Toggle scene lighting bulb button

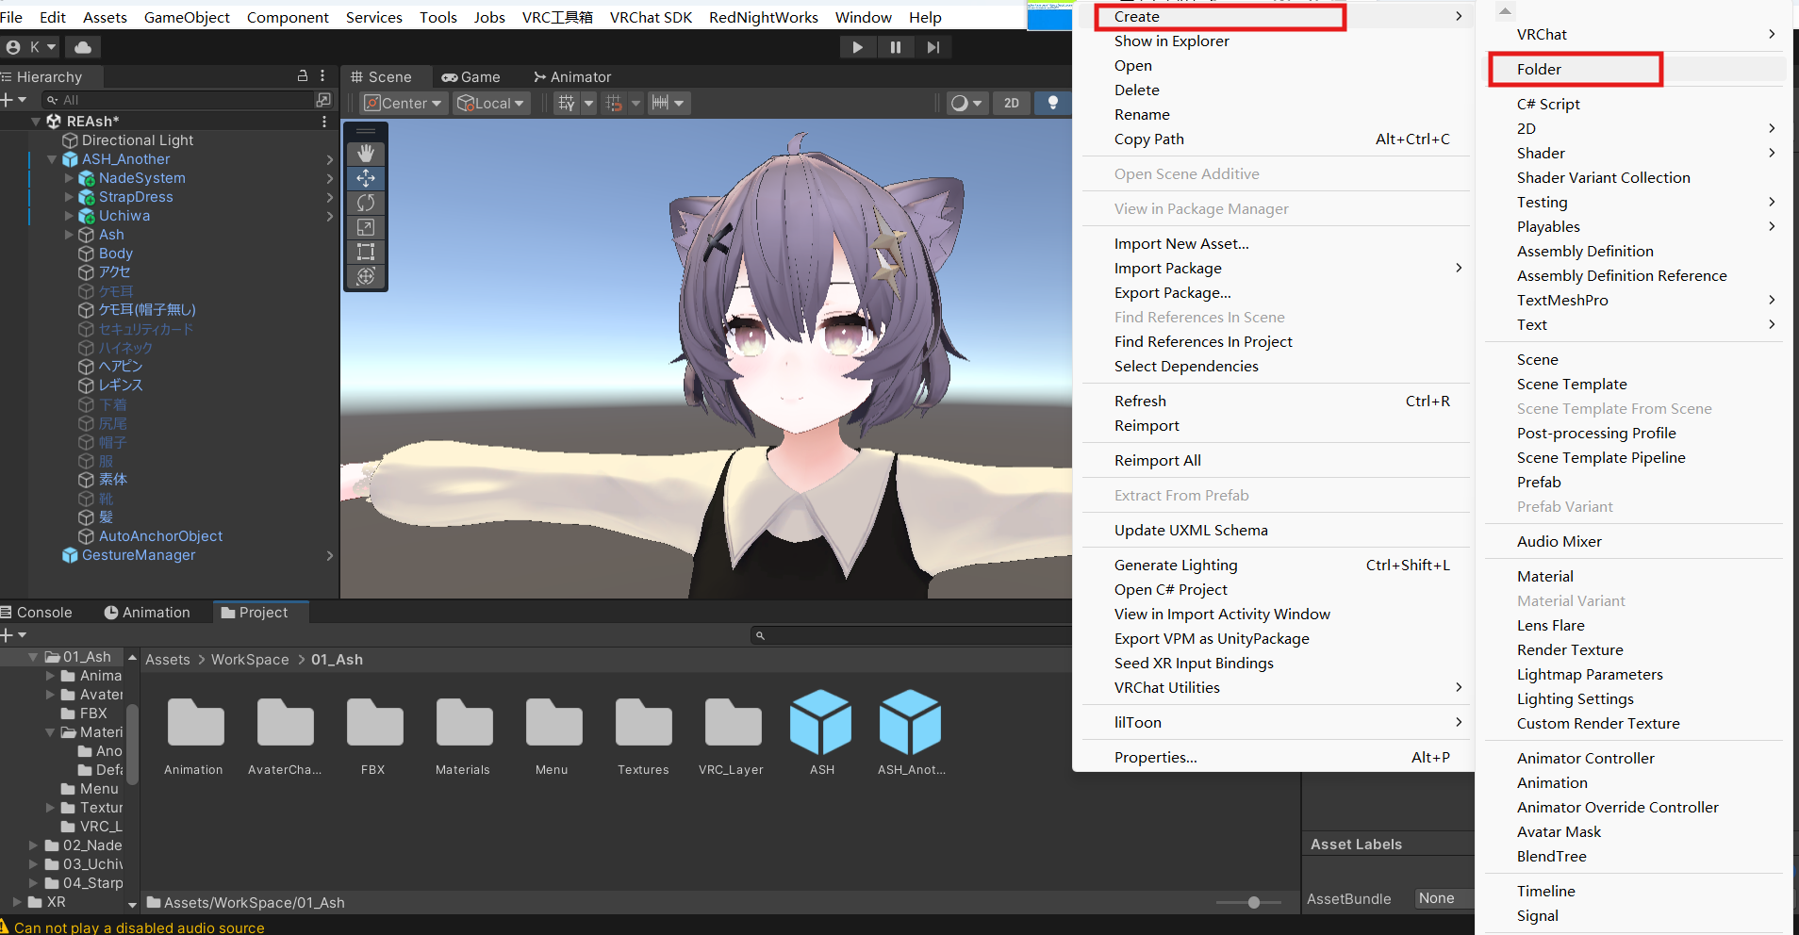click(x=1053, y=103)
